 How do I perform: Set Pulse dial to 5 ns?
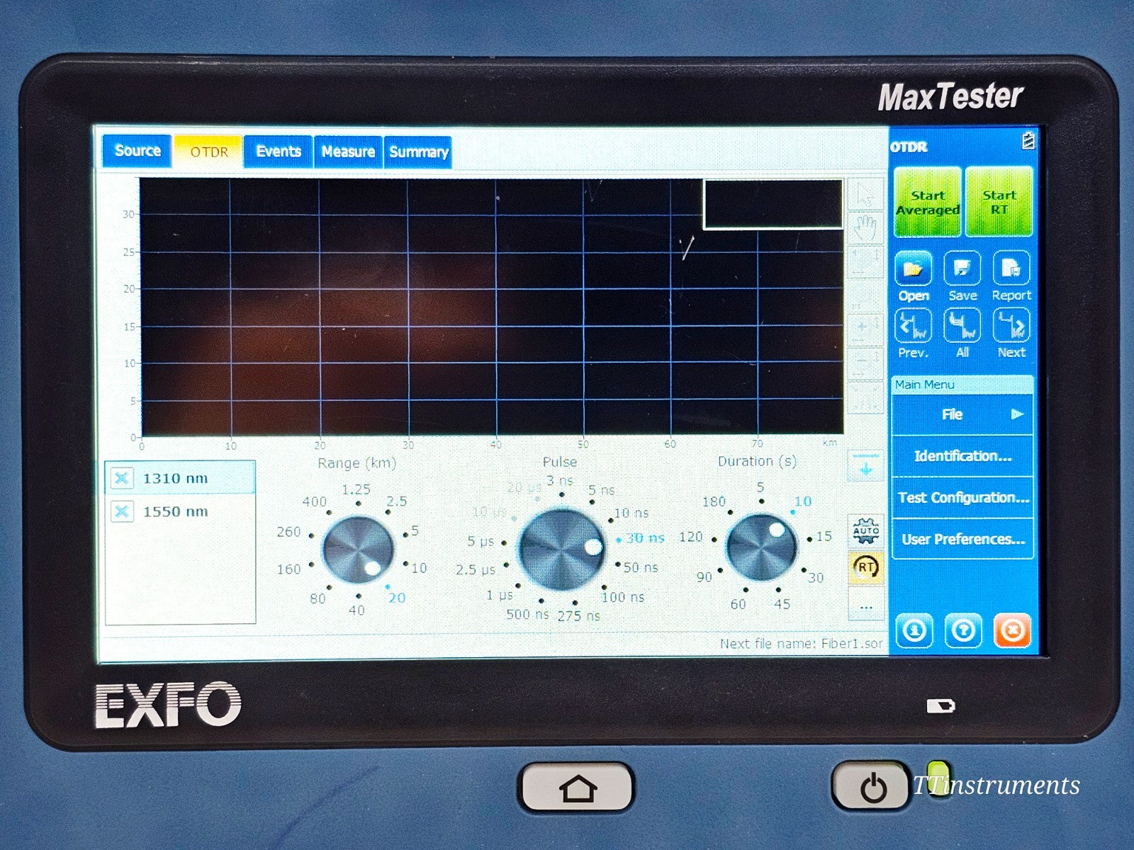(x=602, y=490)
